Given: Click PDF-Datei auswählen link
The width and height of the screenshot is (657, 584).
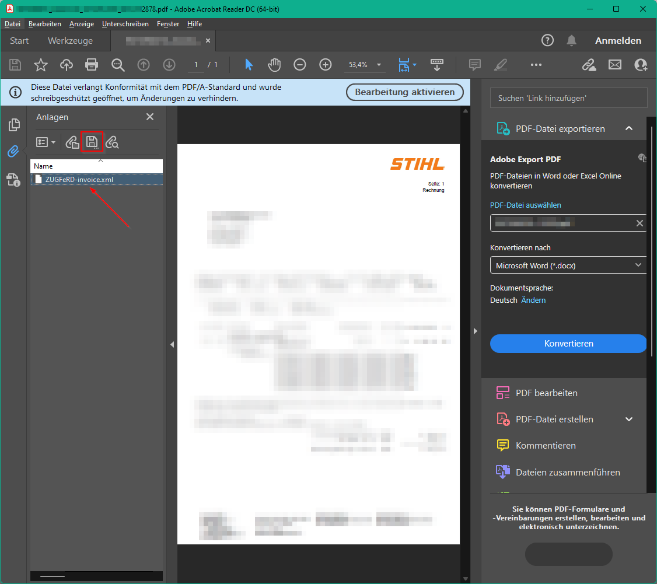Looking at the screenshot, I should coord(526,205).
